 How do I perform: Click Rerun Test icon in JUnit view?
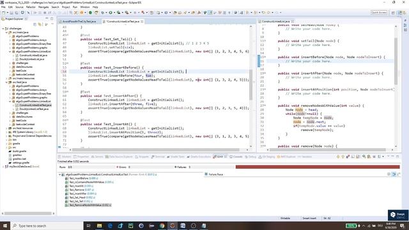(364, 157)
